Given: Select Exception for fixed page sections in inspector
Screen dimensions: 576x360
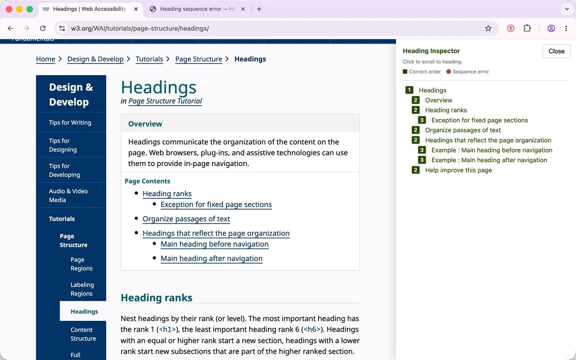Looking at the screenshot, I should [480, 120].
